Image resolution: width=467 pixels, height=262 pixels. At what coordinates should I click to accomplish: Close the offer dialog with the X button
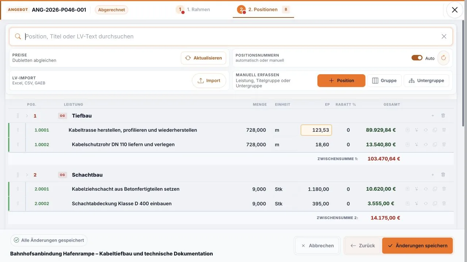pos(455,10)
